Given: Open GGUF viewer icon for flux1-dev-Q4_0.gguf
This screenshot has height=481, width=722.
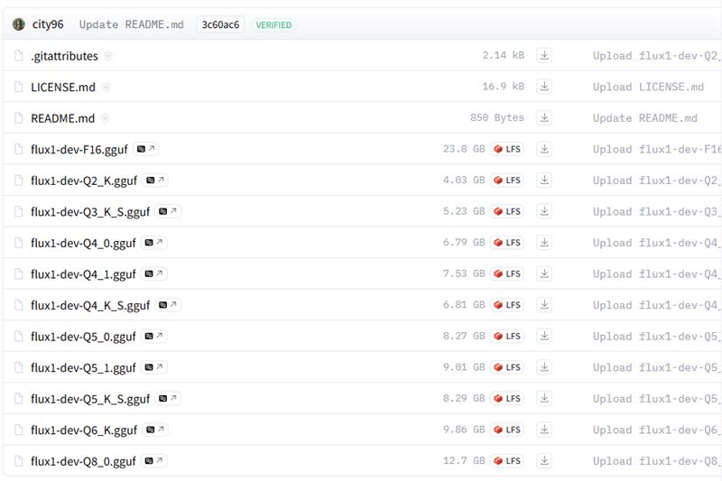Looking at the screenshot, I should pyautogui.click(x=153, y=243).
